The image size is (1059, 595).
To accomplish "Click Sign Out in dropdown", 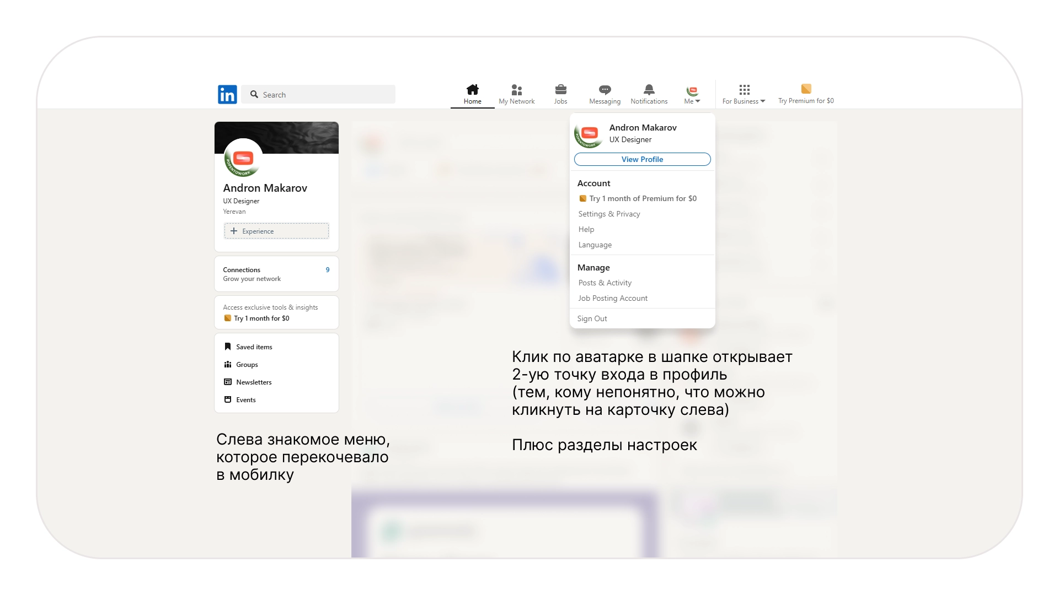I will pos(592,318).
